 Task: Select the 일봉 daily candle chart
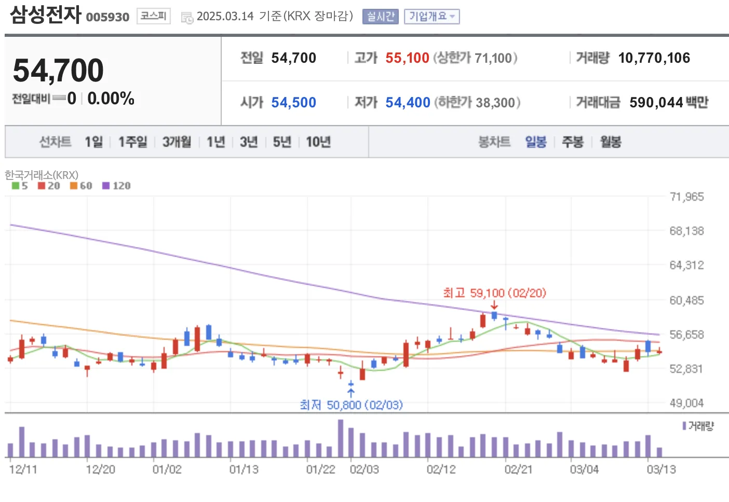coord(536,142)
